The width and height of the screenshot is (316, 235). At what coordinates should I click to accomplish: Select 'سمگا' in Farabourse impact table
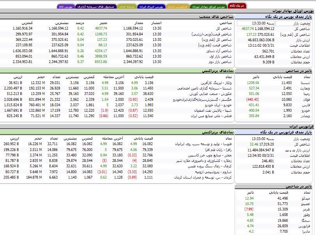306,221
